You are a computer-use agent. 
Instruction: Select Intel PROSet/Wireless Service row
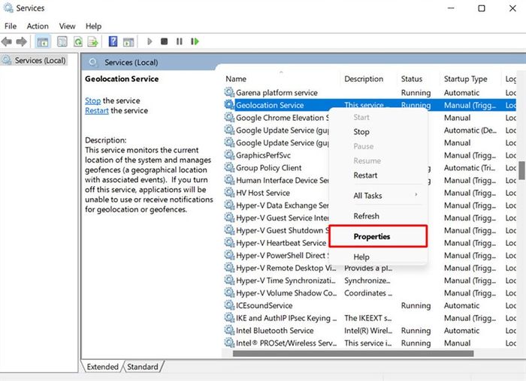click(370, 343)
